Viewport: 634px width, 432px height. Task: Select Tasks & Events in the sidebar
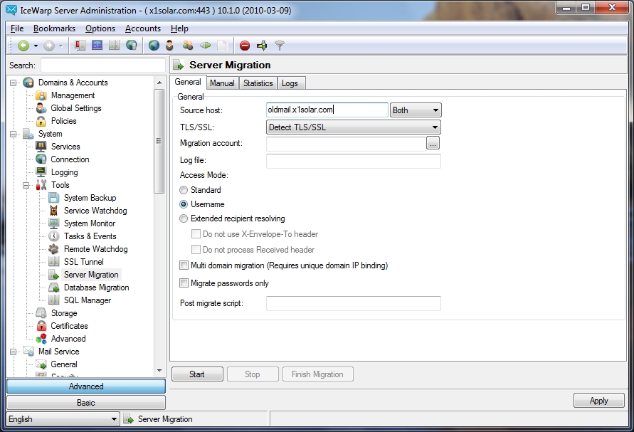pos(84,236)
